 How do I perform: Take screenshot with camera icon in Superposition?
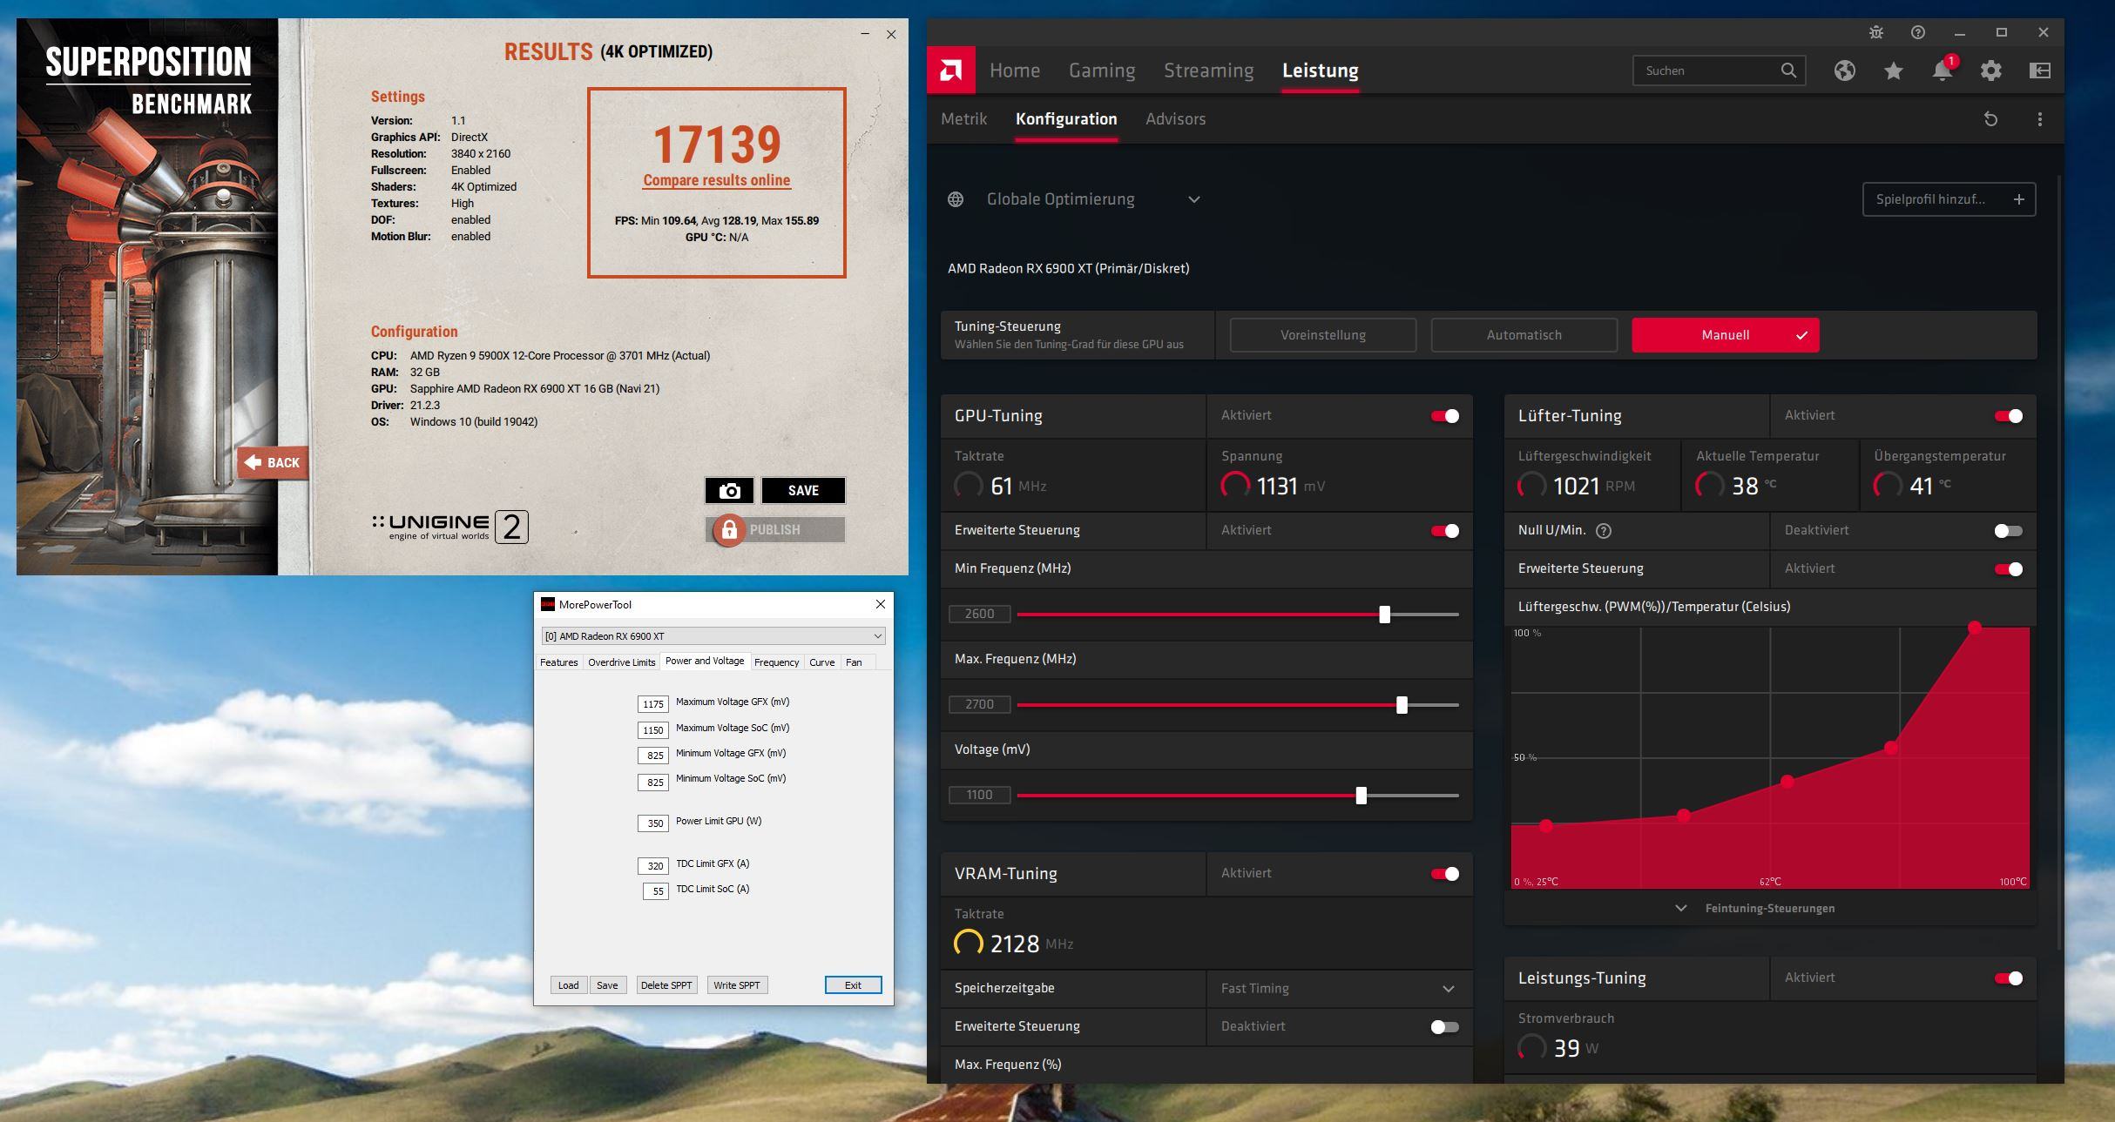tap(730, 490)
